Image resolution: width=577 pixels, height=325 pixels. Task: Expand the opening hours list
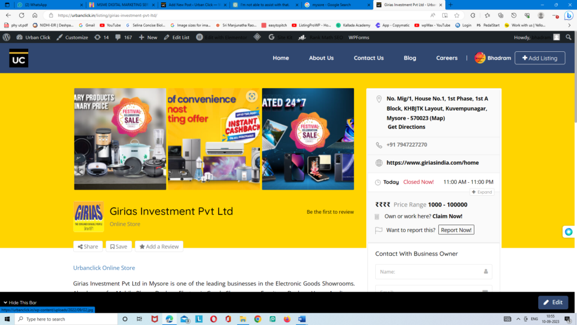coord(482,192)
